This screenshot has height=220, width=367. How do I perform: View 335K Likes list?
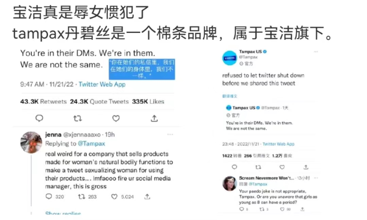148,102
